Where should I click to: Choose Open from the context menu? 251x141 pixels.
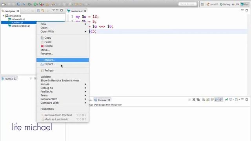click(63, 28)
